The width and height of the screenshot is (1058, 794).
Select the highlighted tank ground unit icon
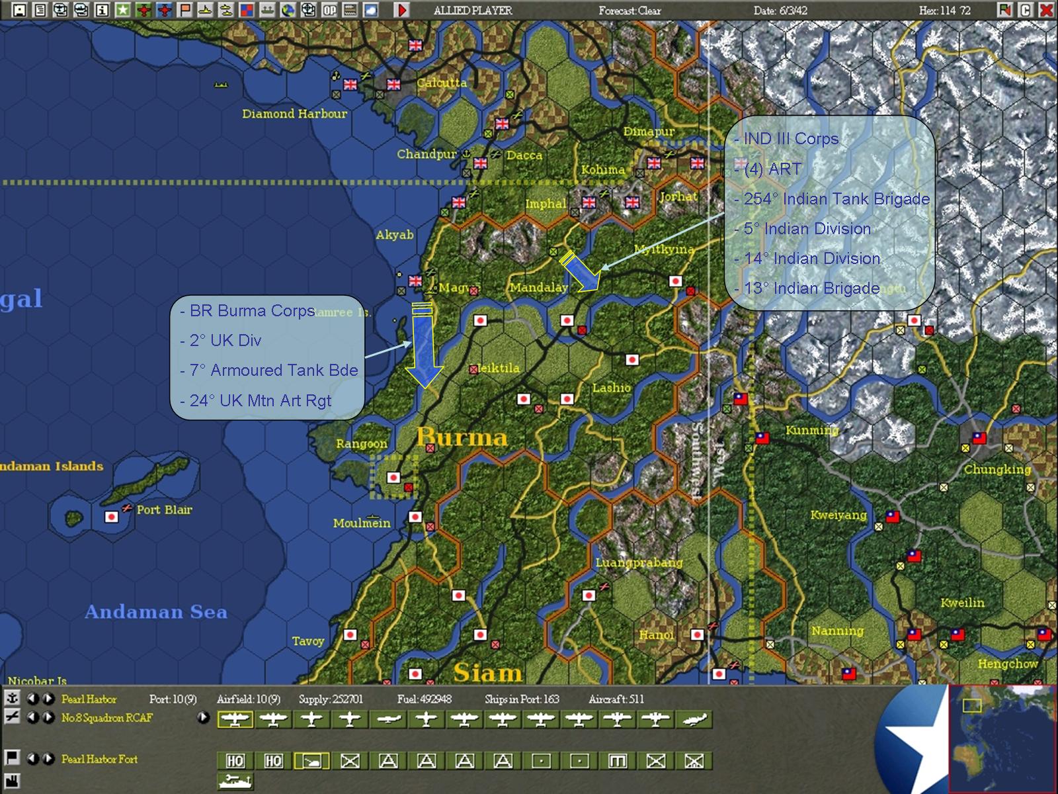click(x=311, y=761)
